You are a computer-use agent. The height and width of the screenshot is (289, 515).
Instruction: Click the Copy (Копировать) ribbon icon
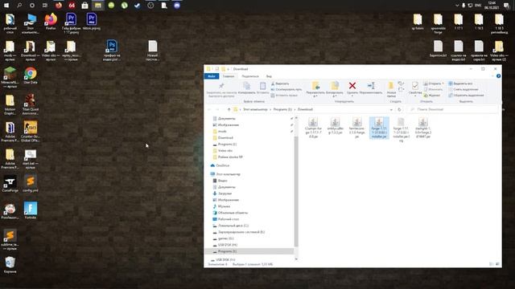click(246, 86)
